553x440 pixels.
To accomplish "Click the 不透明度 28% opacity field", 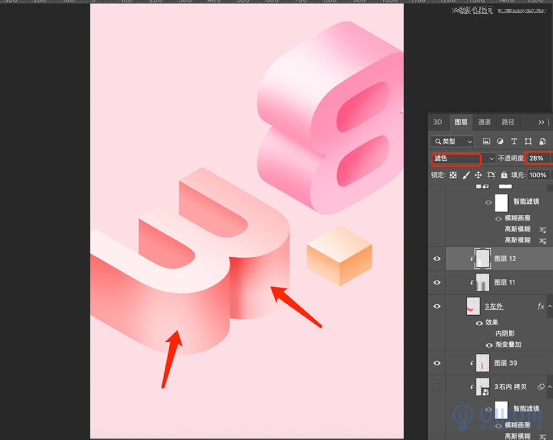I will pyautogui.click(x=537, y=158).
